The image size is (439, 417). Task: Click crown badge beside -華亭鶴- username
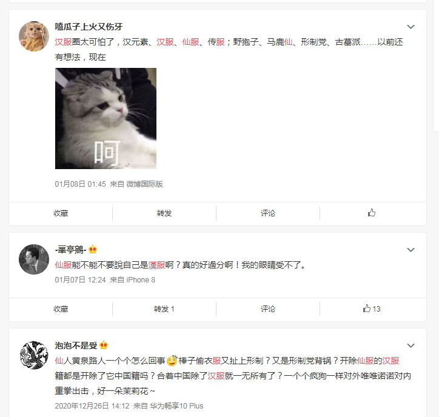[93, 249]
